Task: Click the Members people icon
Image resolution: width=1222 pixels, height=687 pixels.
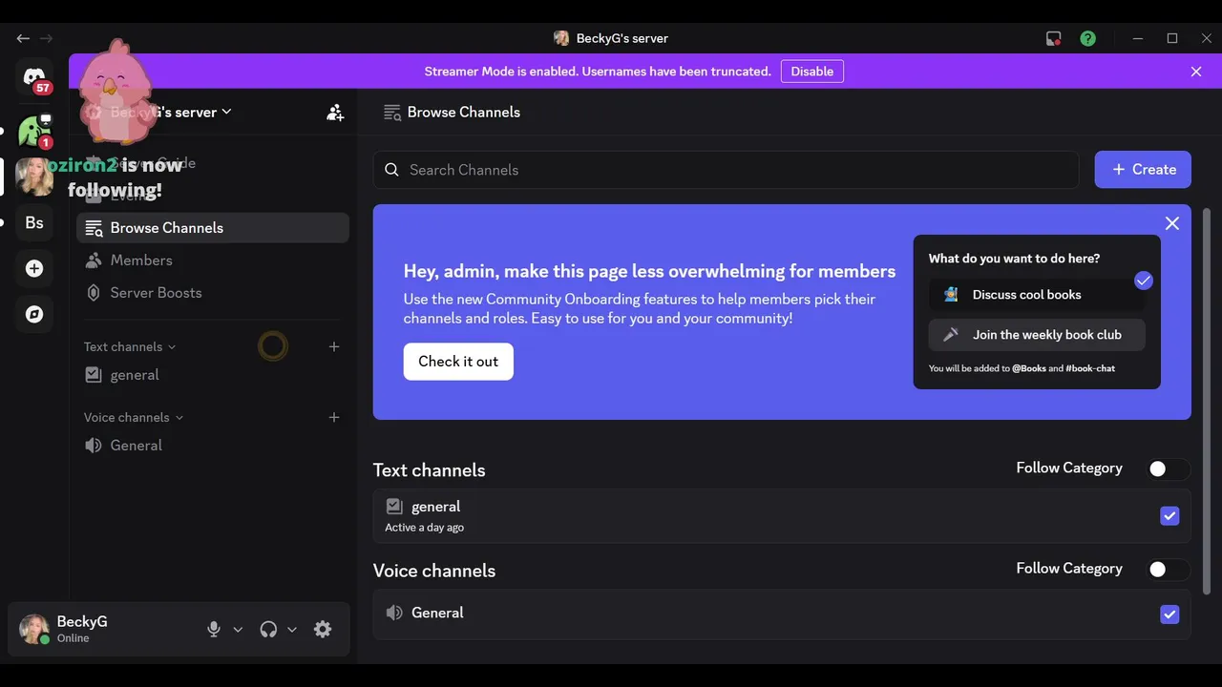Action: click(93, 260)
